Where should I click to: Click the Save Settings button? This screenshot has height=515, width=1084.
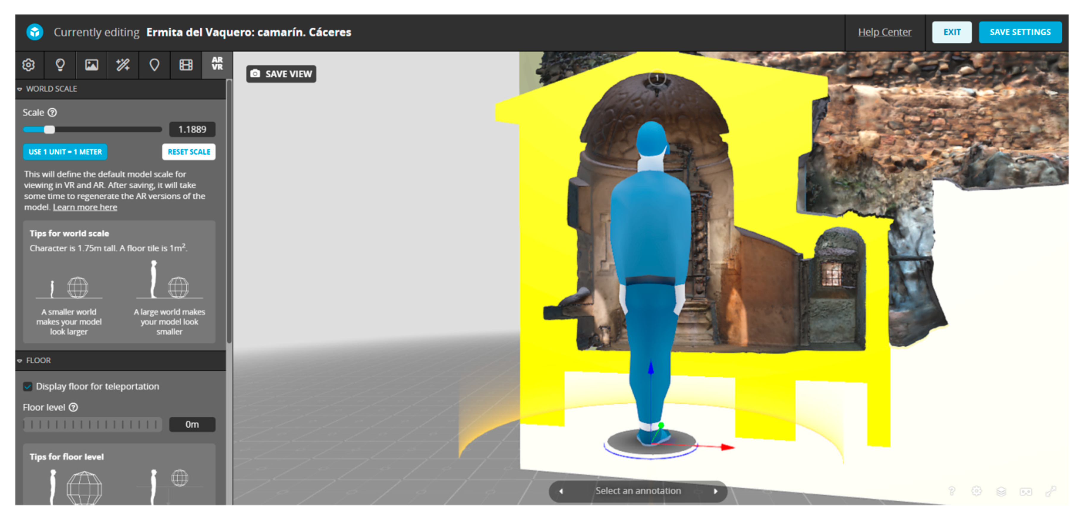(1020, 32)
